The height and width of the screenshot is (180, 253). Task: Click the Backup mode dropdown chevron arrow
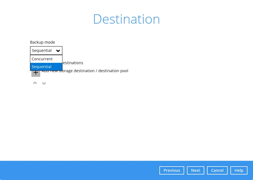[x=58, y=51]
